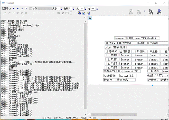Open the dropdown arrow beside 复原
Screen dimensions: 169x120
click(x=145, y=11)
